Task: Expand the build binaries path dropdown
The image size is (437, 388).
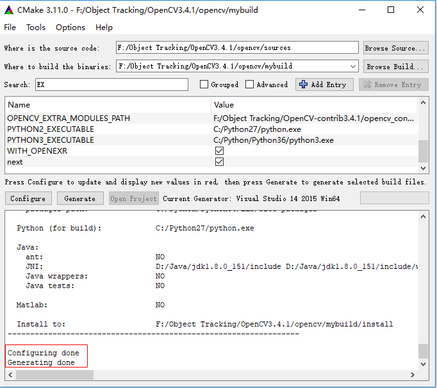Action: click(352, 67)
